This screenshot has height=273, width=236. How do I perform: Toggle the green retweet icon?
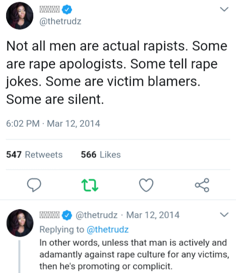click(90, 185)
